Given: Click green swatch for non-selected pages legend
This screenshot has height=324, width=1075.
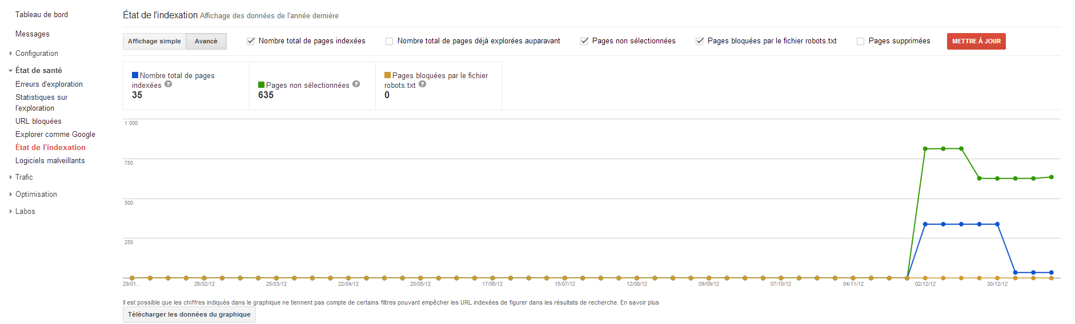Looking at the screenshot, I should pos(262,85).
